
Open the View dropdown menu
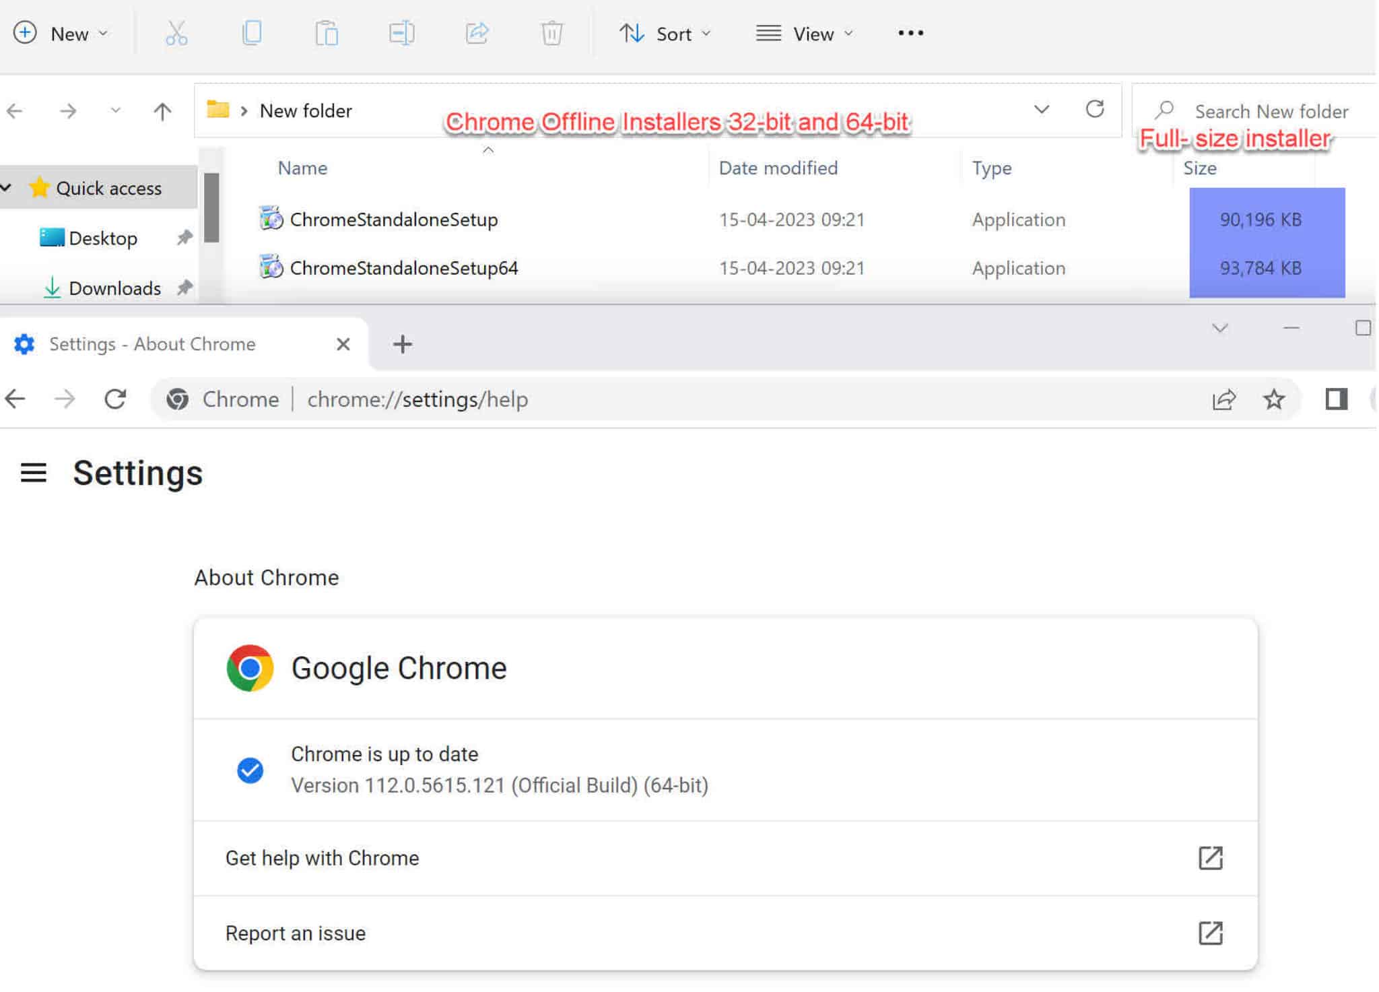click(x=804, y=33)
